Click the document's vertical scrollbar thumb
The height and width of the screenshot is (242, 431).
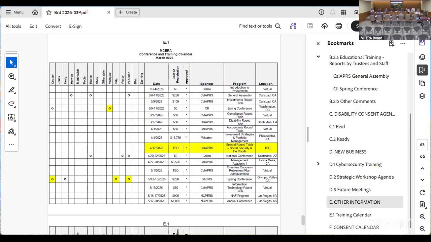[303, 220]
